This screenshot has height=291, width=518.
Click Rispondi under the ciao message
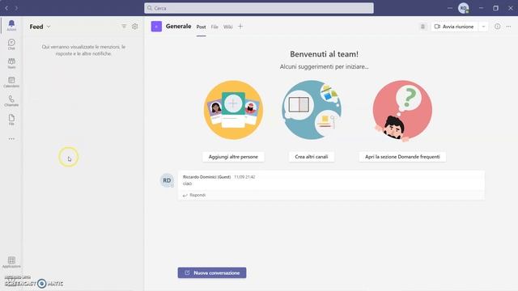194,196
